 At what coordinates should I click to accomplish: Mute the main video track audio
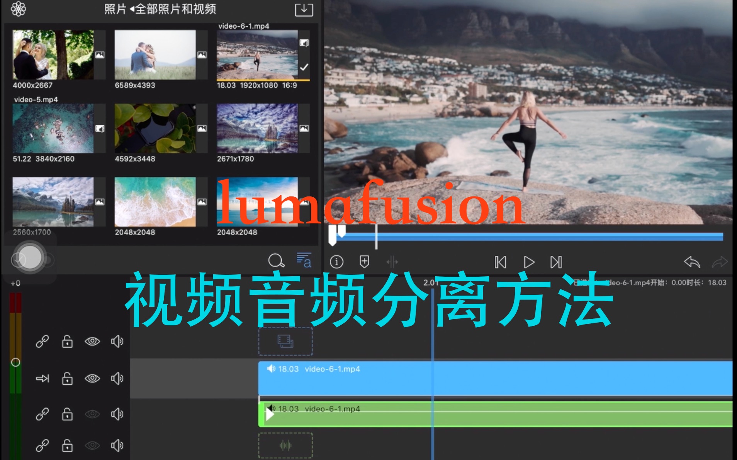click(117, 378)
